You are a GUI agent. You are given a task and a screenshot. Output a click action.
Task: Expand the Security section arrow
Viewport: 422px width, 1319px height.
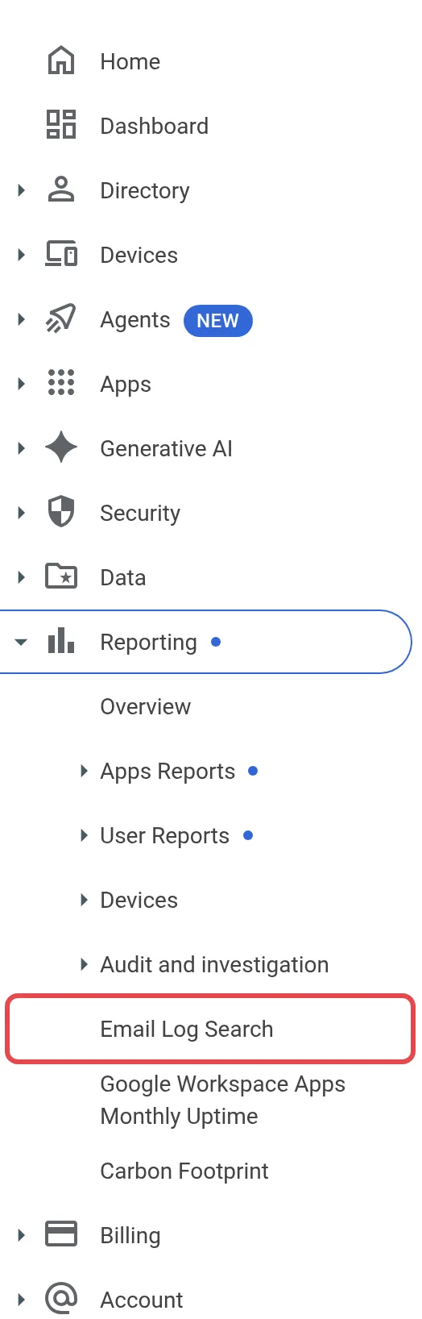22,513
